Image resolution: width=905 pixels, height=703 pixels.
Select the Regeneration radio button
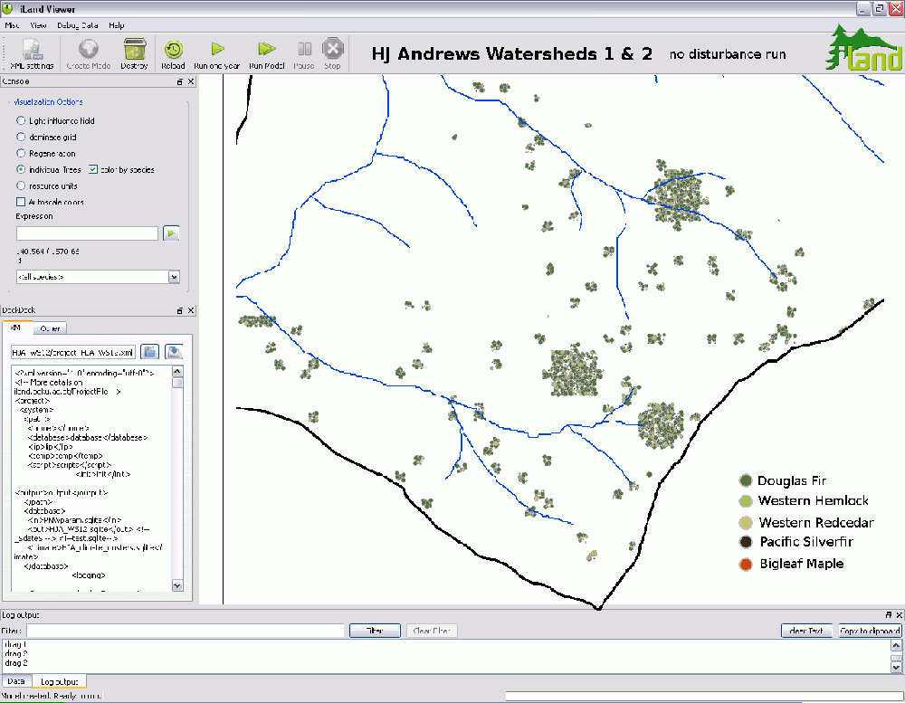tap(21, 153)
